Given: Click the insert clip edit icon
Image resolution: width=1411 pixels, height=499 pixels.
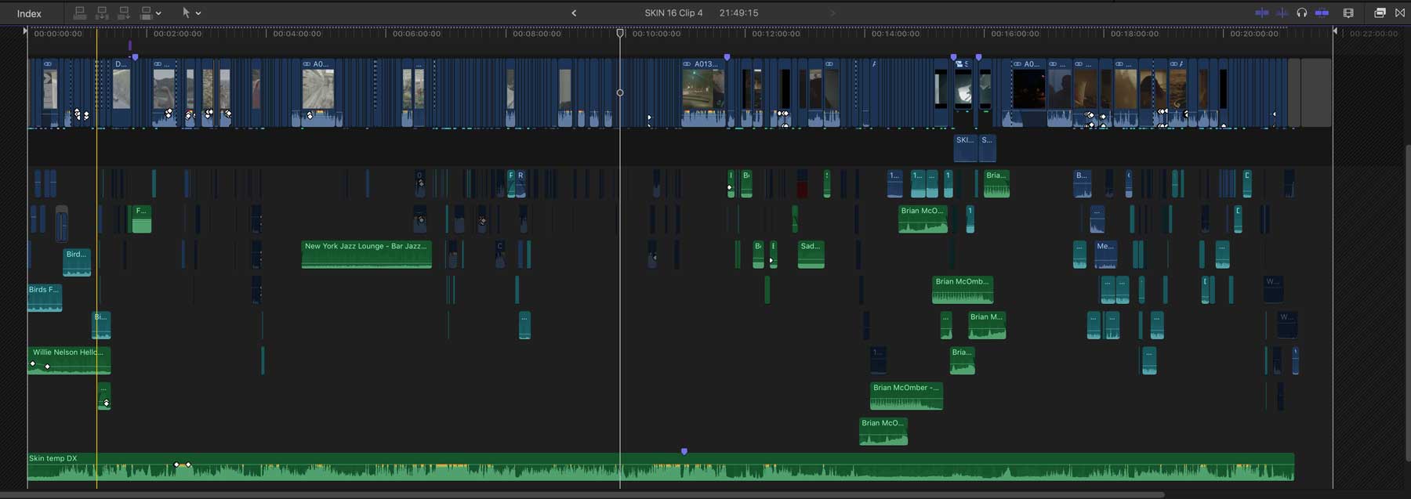Looking at the screenshot, I should click(102, 13).
